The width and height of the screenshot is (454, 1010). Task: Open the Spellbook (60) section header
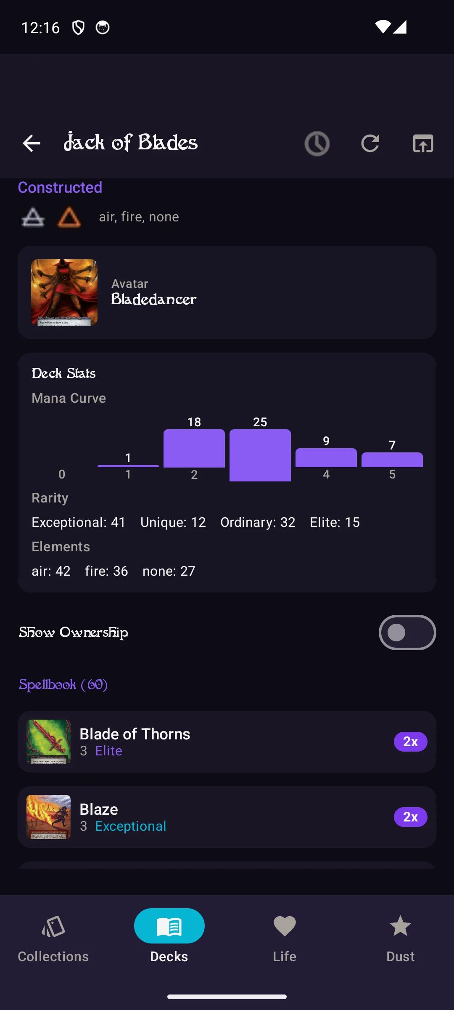63,685
